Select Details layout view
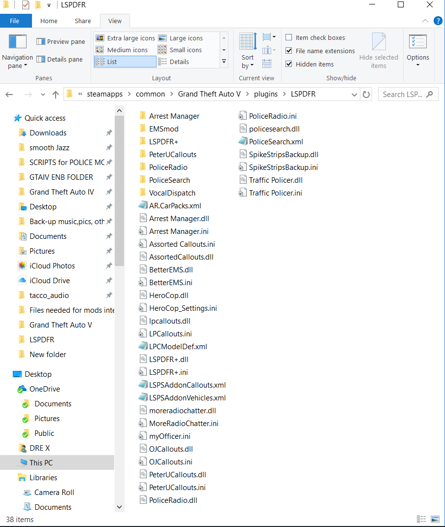The height and width of the screenshot is (527, 445). click(x=174, y=62)
